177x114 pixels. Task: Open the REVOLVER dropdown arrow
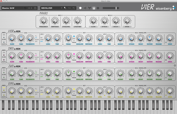point(62,8)
